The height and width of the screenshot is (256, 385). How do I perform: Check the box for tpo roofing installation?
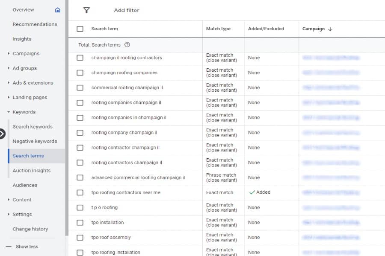point(80,252)
